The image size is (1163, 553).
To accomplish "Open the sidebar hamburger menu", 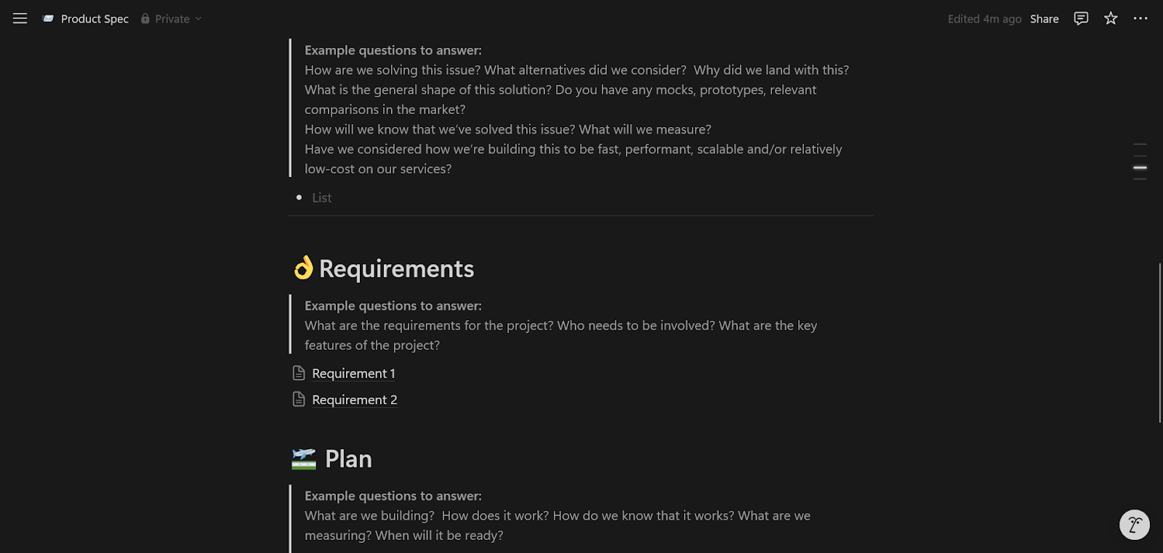I will (20, 19).
